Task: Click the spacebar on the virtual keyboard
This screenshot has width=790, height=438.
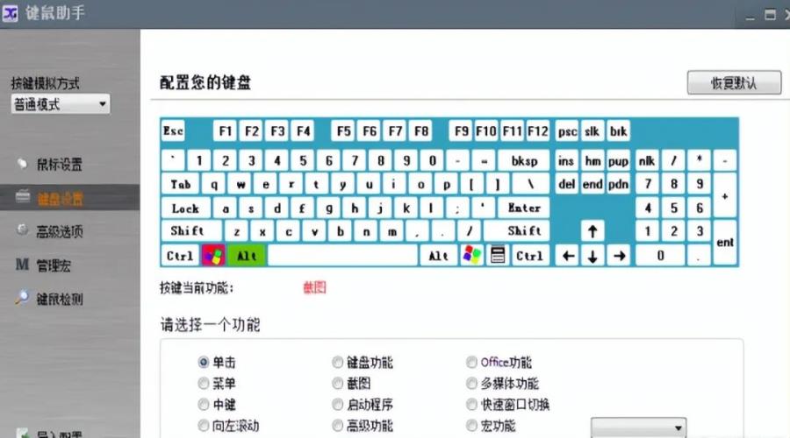Action: pos(342,256)
